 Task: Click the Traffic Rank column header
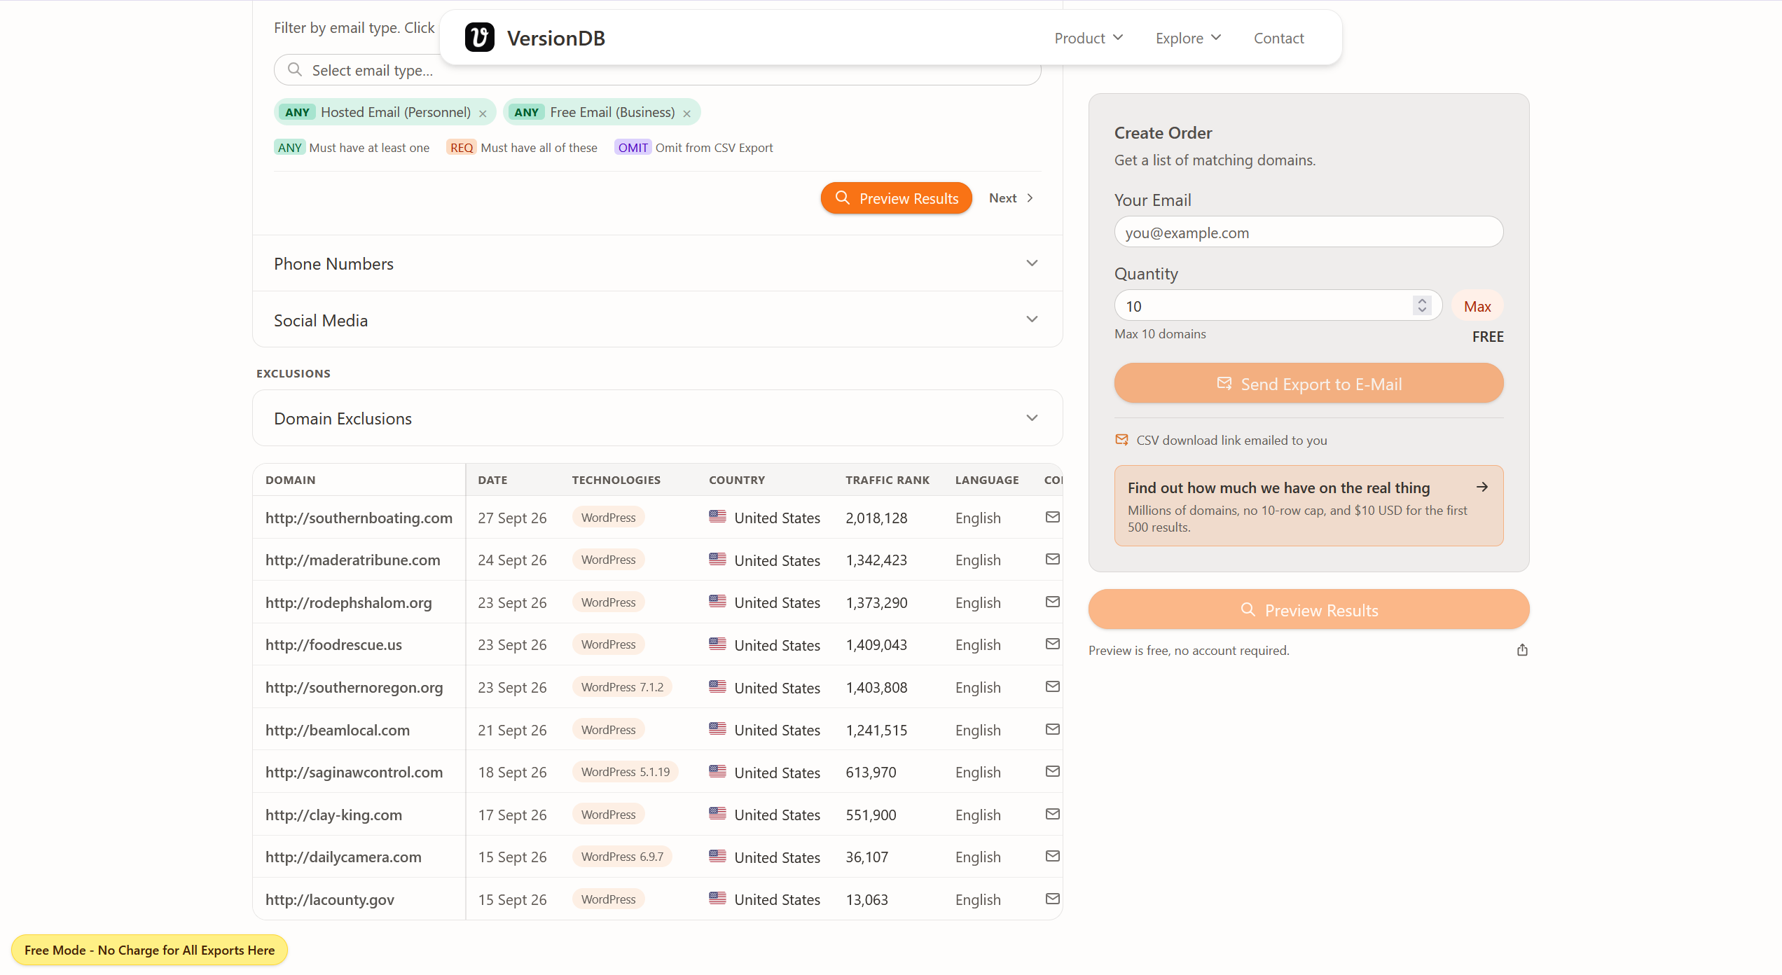pos(887,480)
